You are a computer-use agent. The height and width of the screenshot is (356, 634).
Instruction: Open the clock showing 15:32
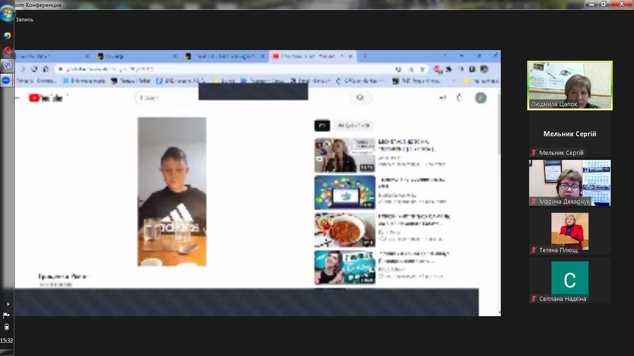(x=6, y=341)
